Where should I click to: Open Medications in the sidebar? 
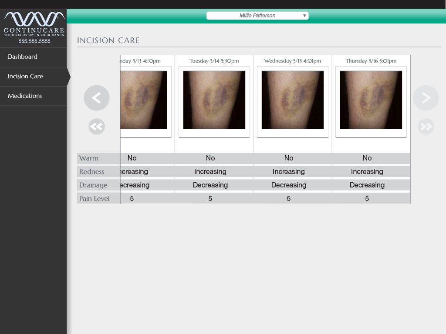click(x=33, y=96)
